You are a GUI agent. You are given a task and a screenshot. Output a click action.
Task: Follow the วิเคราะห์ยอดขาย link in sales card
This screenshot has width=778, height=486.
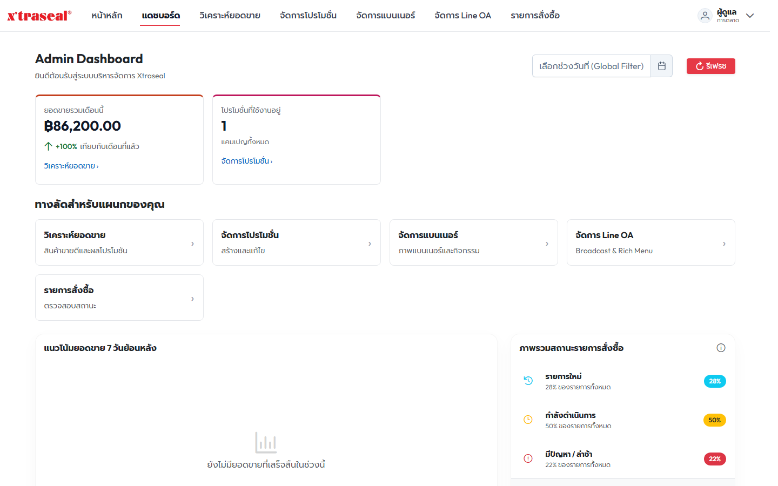[x=71, y=166]
